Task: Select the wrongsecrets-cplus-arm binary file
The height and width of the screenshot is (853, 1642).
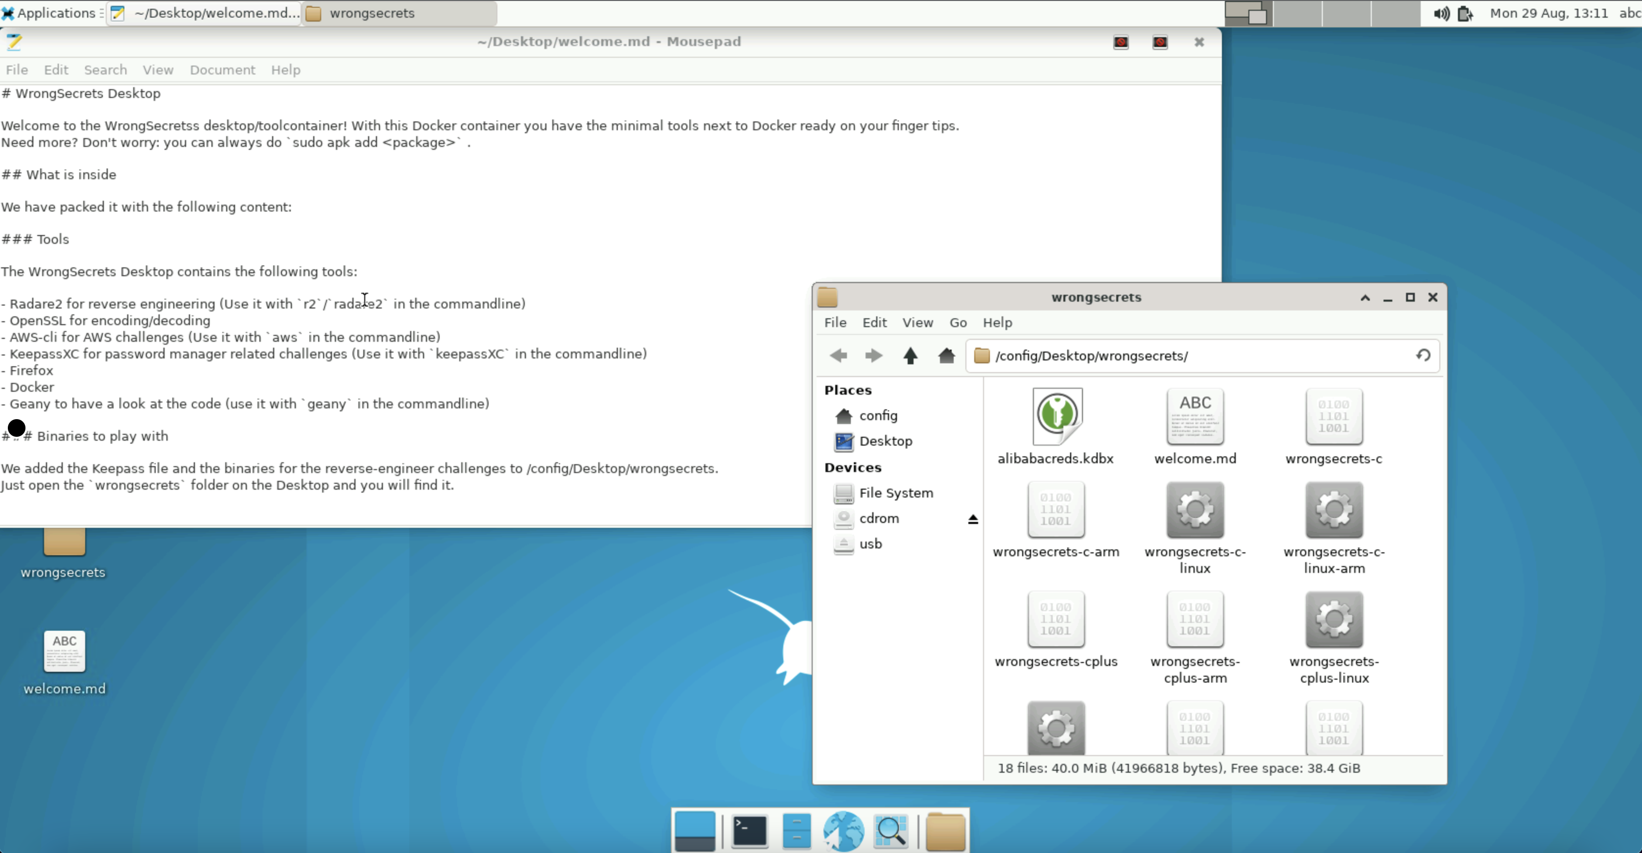Action: click(x=1195, y=638)
